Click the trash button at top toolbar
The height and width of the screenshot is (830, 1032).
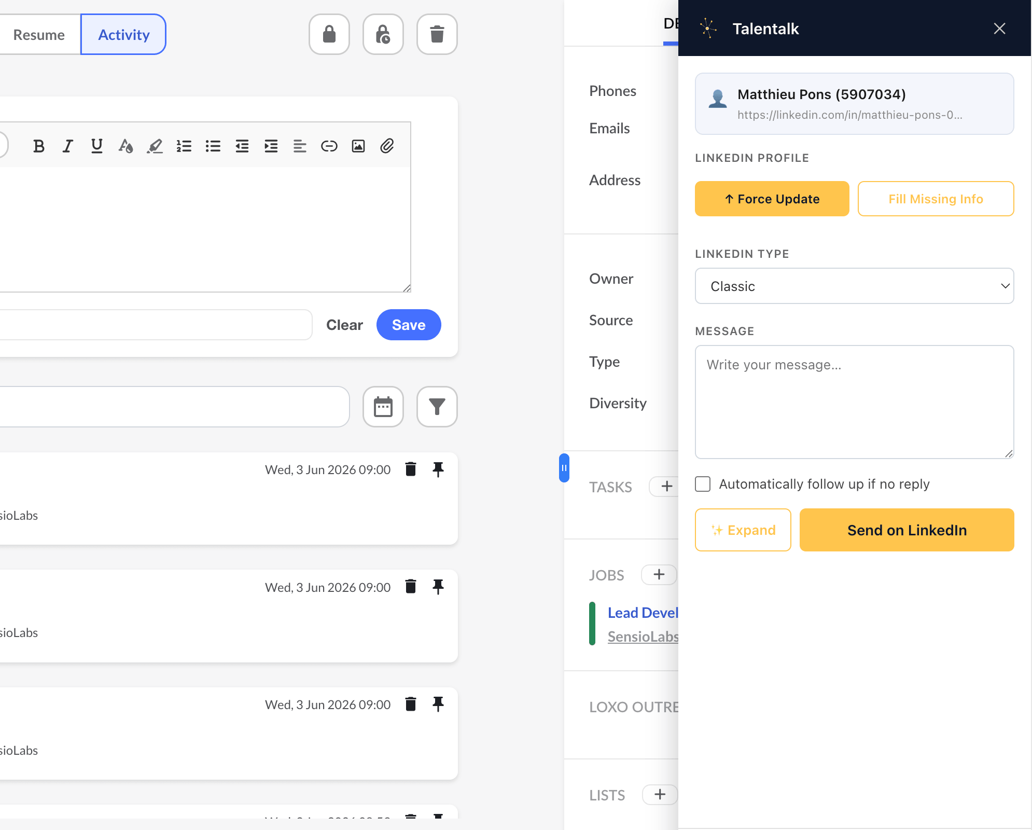[x=437, y=35]
